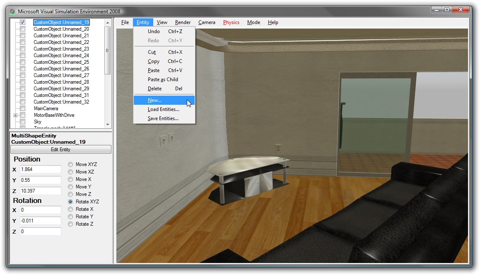Open the Camera menu
Viewport: 480px width, 275px height.
coord(207,22)
